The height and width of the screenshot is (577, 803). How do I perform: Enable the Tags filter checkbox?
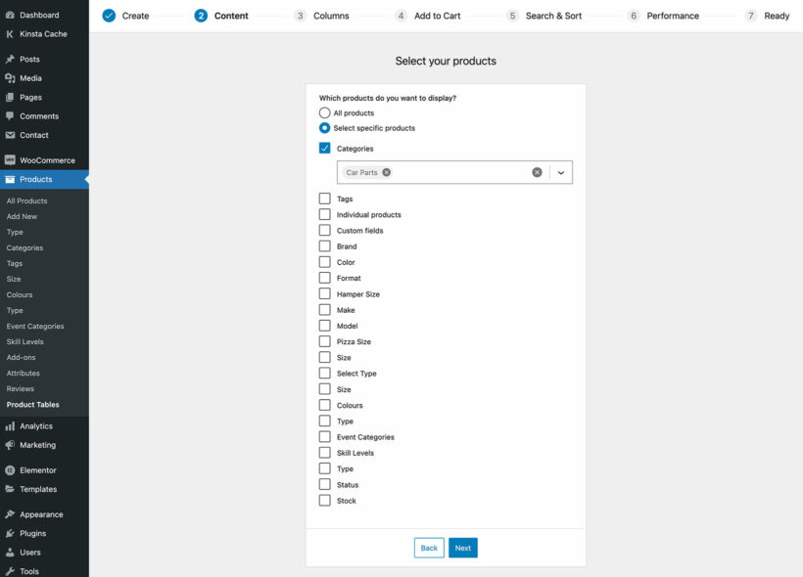point(324,199)
